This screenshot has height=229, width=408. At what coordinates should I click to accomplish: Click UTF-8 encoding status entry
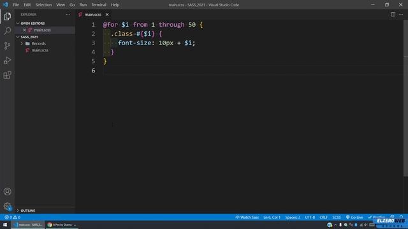pyautogui.click(x=310, y=218)
